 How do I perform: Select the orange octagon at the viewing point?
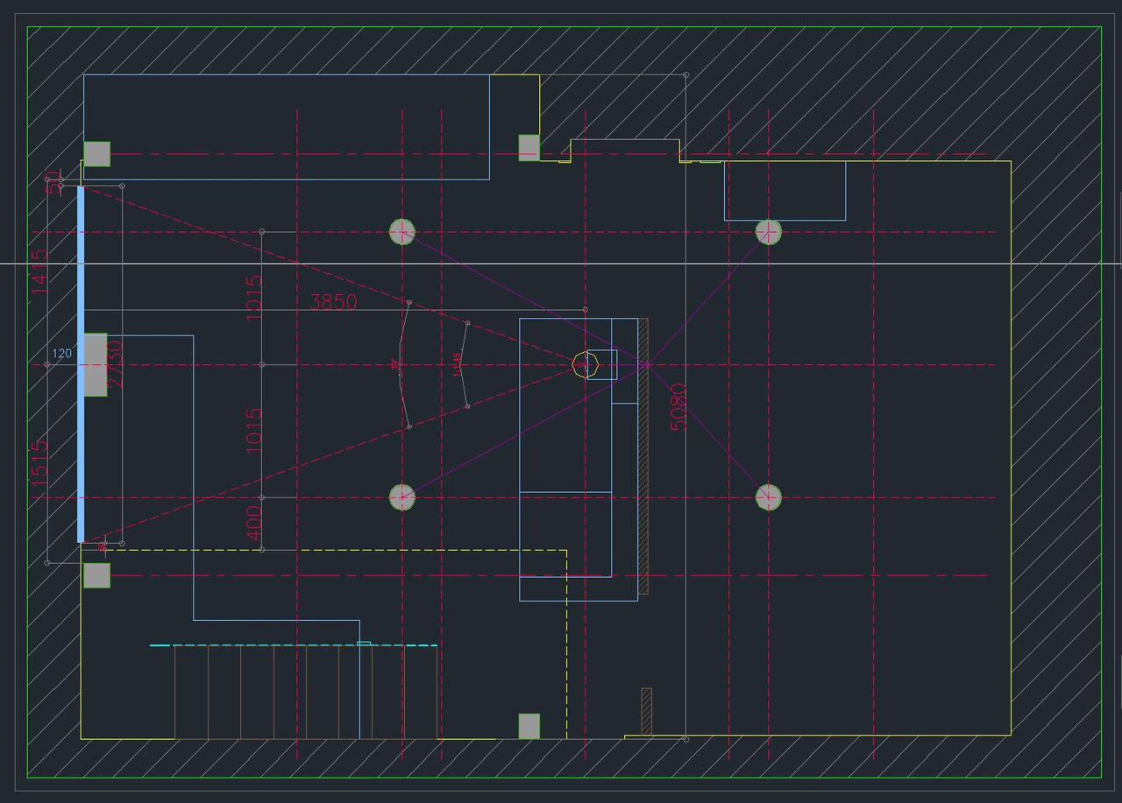coord(585,364)
